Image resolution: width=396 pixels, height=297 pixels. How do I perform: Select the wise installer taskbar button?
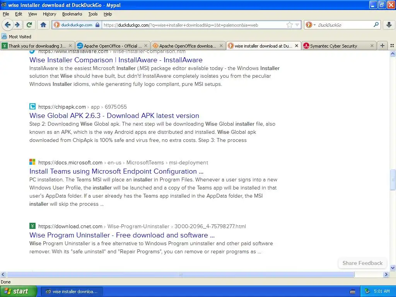[x=72, y=292]
